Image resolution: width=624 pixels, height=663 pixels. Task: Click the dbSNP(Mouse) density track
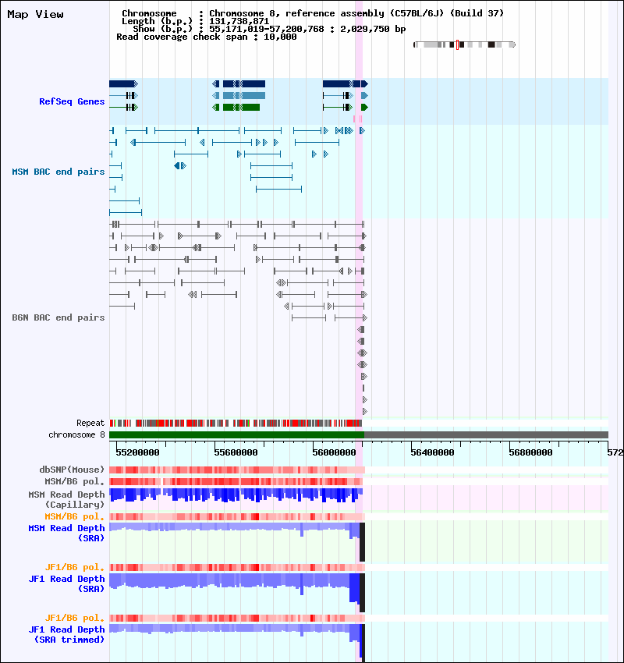tap(237, 470)
